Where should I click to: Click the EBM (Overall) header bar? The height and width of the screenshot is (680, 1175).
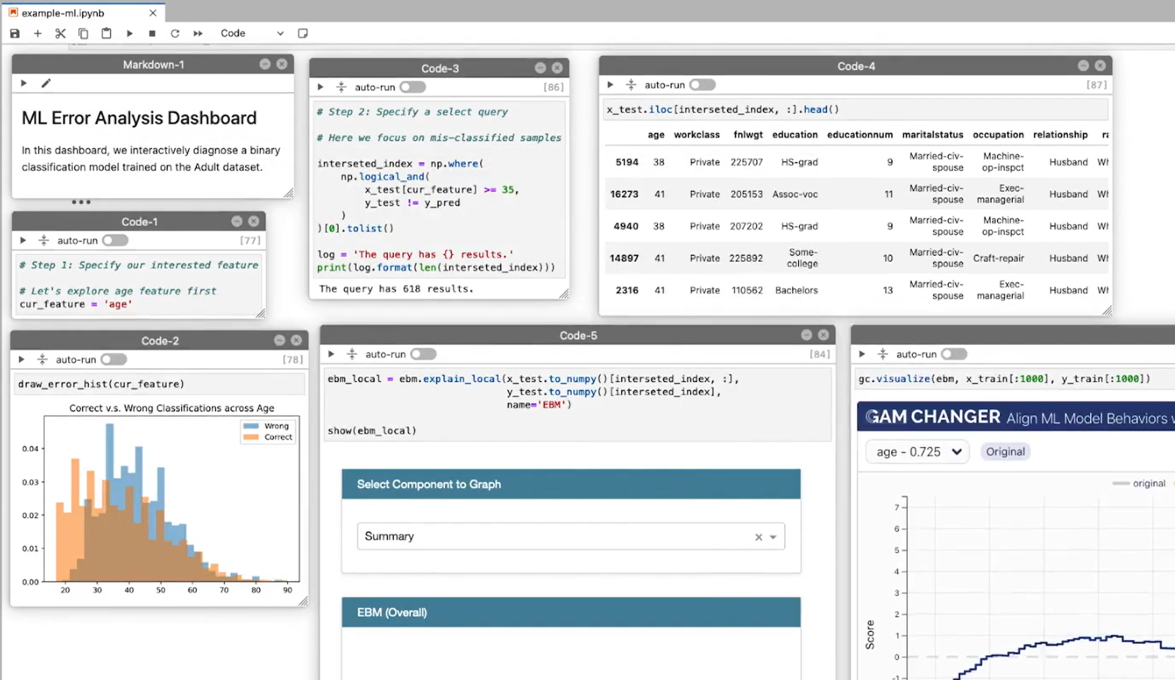click(571, 612)
